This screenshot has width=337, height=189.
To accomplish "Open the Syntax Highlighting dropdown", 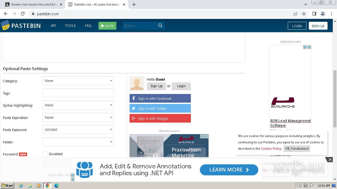I will [x=78, y=105].
